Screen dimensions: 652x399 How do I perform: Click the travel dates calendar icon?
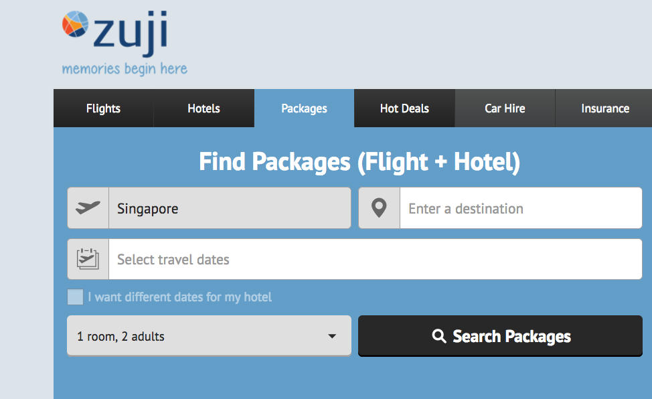pyautogui.click(x=88, y=259)
